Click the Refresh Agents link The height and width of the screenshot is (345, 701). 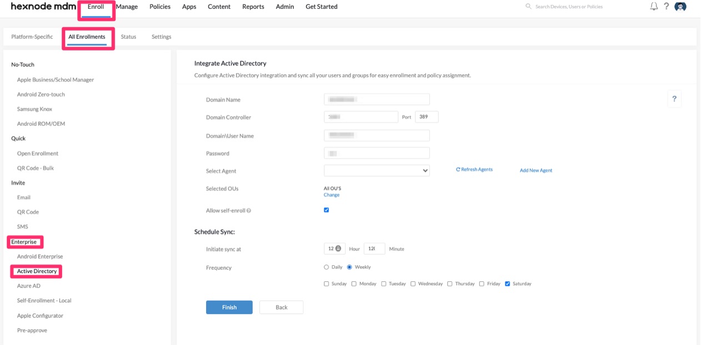[474, 170]
